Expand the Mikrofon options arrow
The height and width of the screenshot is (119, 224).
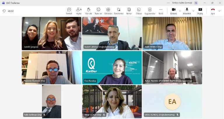[x=193, y=11]
